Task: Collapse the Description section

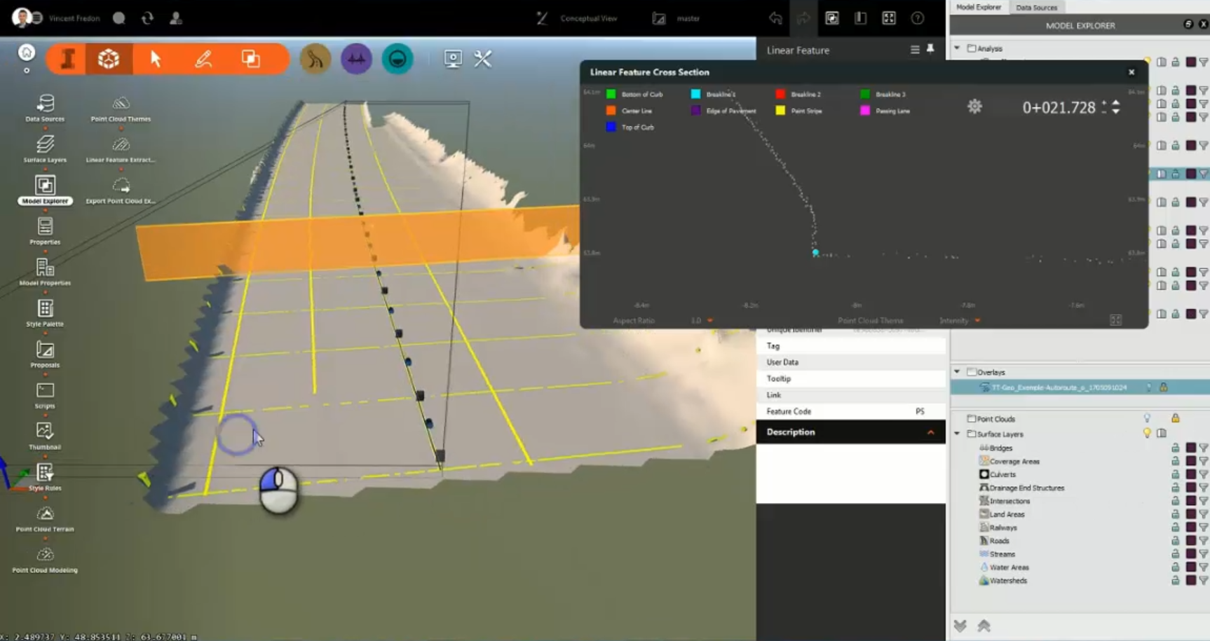Action: point(931,432)
